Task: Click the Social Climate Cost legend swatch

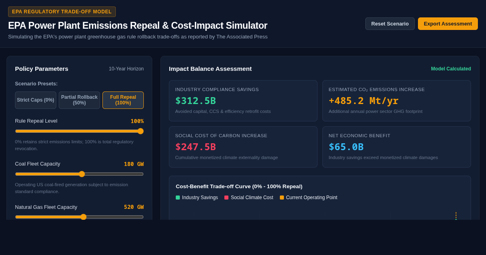Action: (226, 198)
